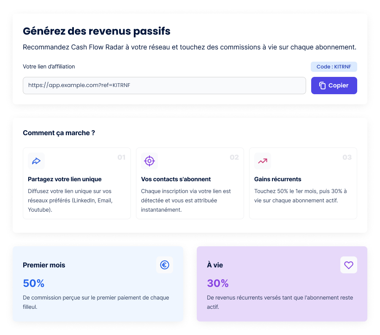Click the Code : KITRNF badge

click(334, 66)
